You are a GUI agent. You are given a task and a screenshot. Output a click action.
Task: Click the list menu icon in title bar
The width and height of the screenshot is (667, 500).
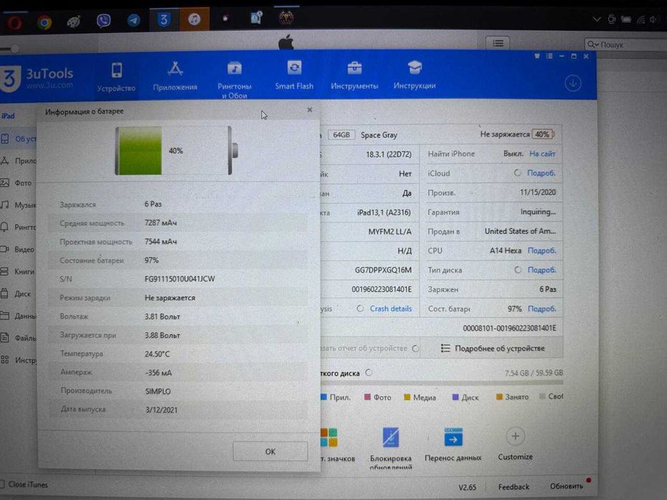click(549, 56)
